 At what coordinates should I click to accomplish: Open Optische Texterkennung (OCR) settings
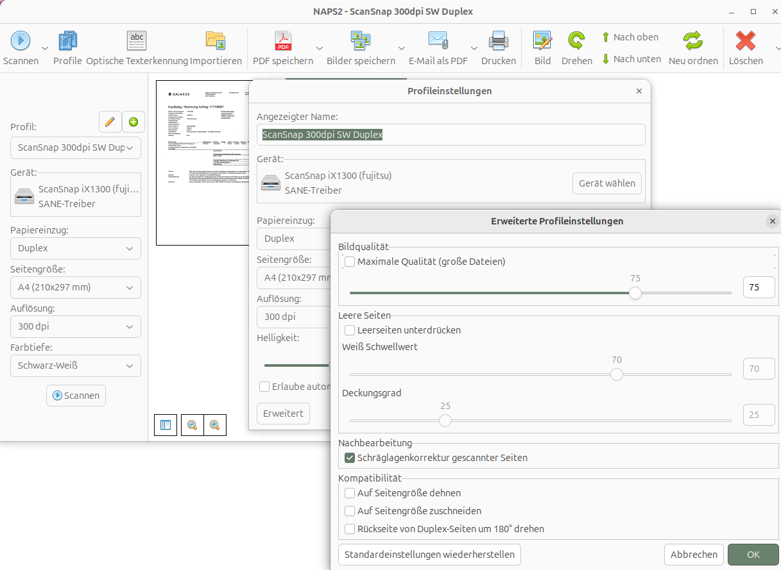[137, 41]
